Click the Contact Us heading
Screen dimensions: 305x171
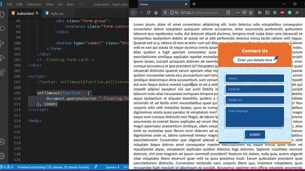pos(255,51)
